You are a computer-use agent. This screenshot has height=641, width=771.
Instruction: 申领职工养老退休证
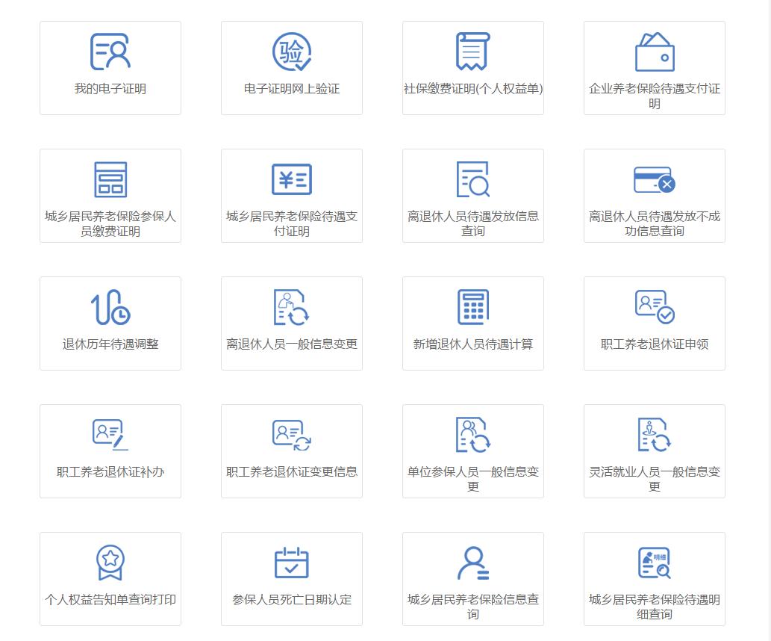654,323
